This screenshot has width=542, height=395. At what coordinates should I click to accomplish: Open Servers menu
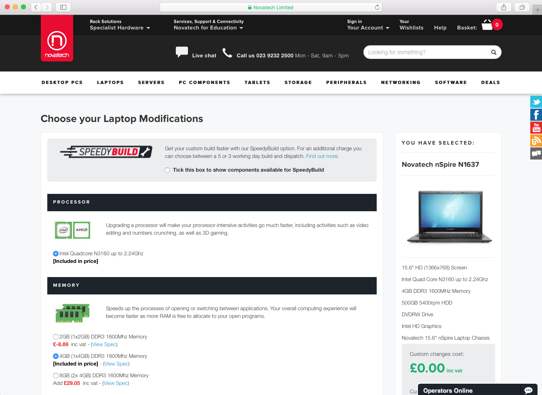(x=151, y=82)
